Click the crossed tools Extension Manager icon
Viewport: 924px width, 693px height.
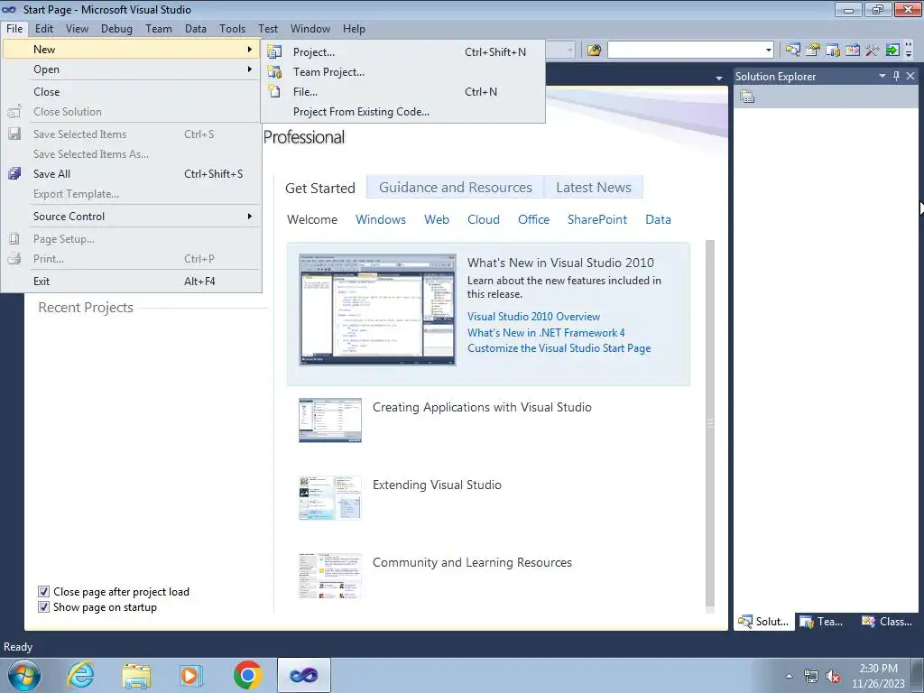point(873,51)
